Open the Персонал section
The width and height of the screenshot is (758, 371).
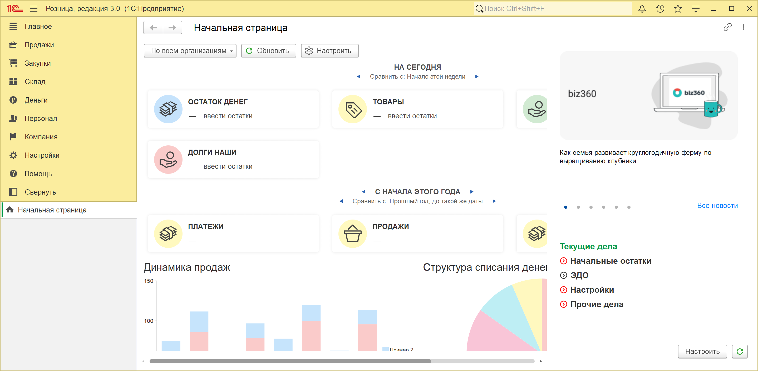pos(68,118)
